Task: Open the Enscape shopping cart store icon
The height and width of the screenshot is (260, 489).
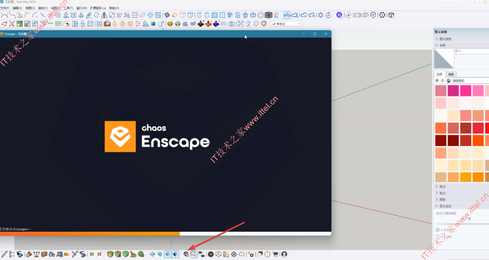Action: (x=275, y=254)
